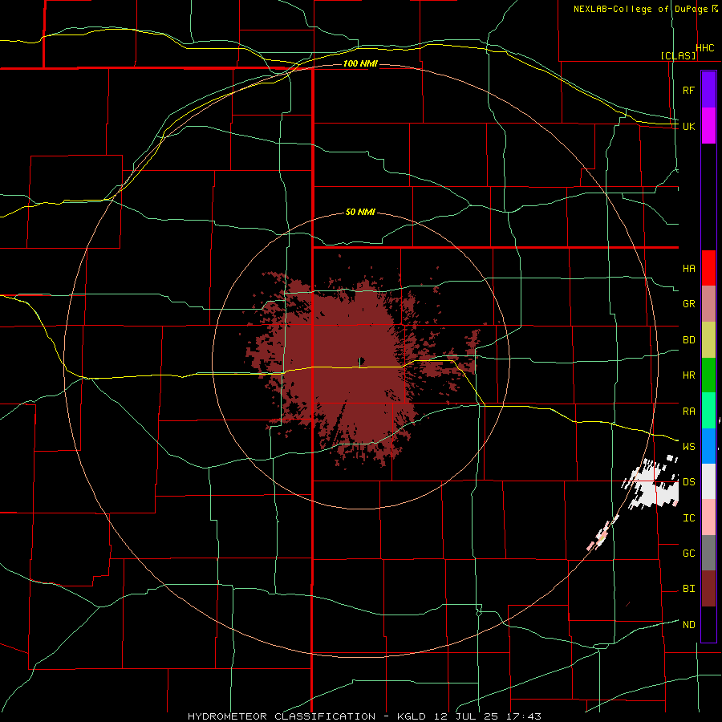This screenshot has width=722, height=722.
Task: Click the RF legend label
Action: pyautogui.click(x=688, y=90)
